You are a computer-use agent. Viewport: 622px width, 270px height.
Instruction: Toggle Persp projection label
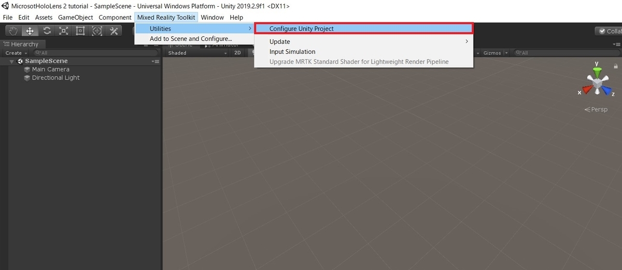click(x=596, y=110)
